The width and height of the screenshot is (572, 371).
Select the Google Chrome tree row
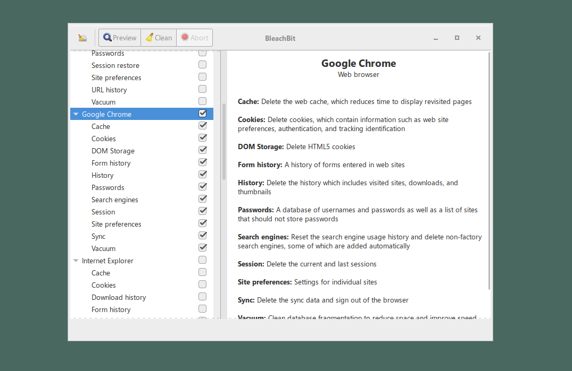pyautogui.click(x=142, y=114)
